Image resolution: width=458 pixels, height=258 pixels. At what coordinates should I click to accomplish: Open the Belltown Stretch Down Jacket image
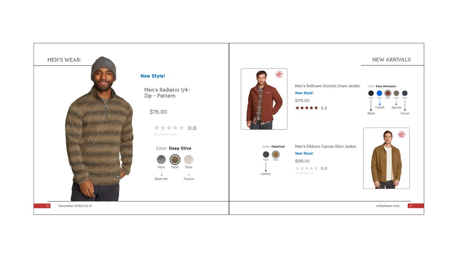click(x=264, y=99)
